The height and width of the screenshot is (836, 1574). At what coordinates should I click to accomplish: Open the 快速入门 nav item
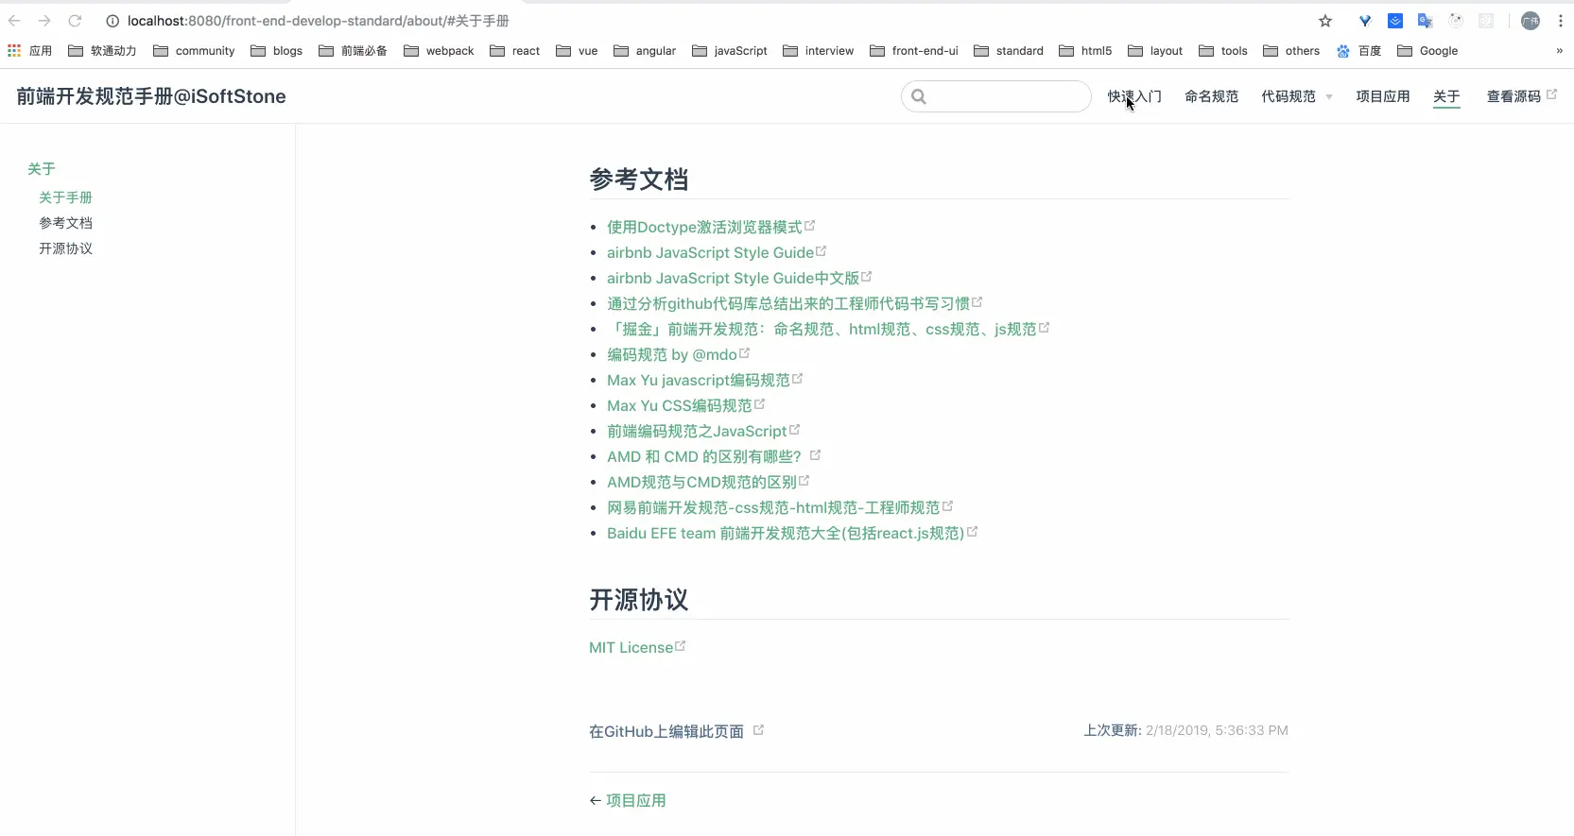tap(1134, 96)
